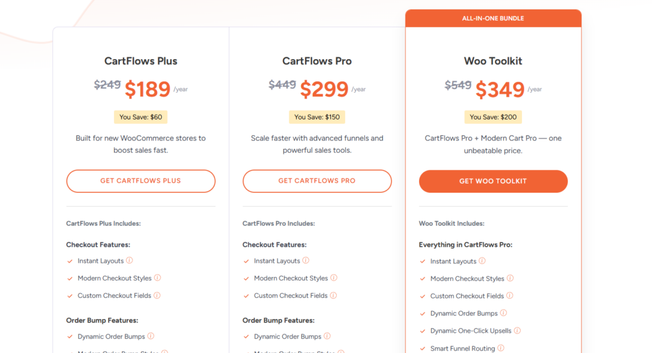
Task: Click info icon for Modern Checkout Styles in Woo Toolkit
Action: pyautogui.click(x=510, y=279)
